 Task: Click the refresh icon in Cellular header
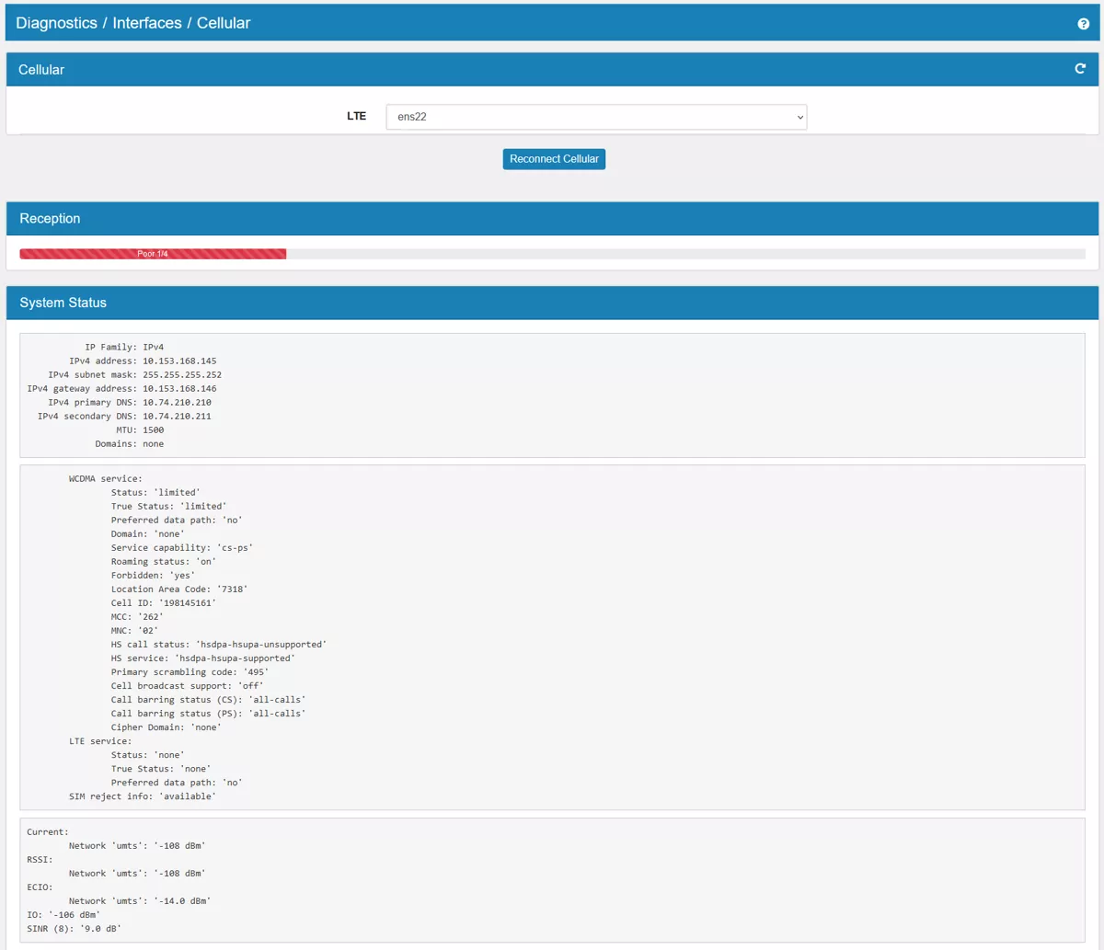[1081, 69]
